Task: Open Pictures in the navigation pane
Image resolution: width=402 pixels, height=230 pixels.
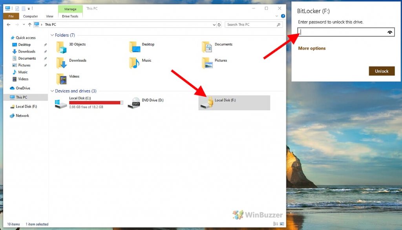Action: click(x=24, y=66)
